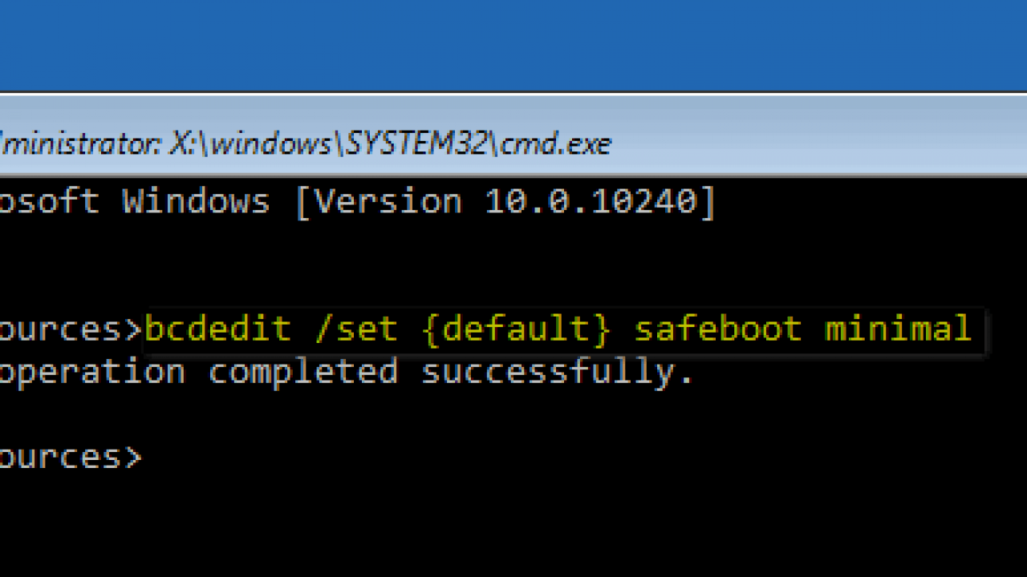Click the prompt before the bcdedit command
Viewport: 1027px width, 577px height.
[71, 330]
